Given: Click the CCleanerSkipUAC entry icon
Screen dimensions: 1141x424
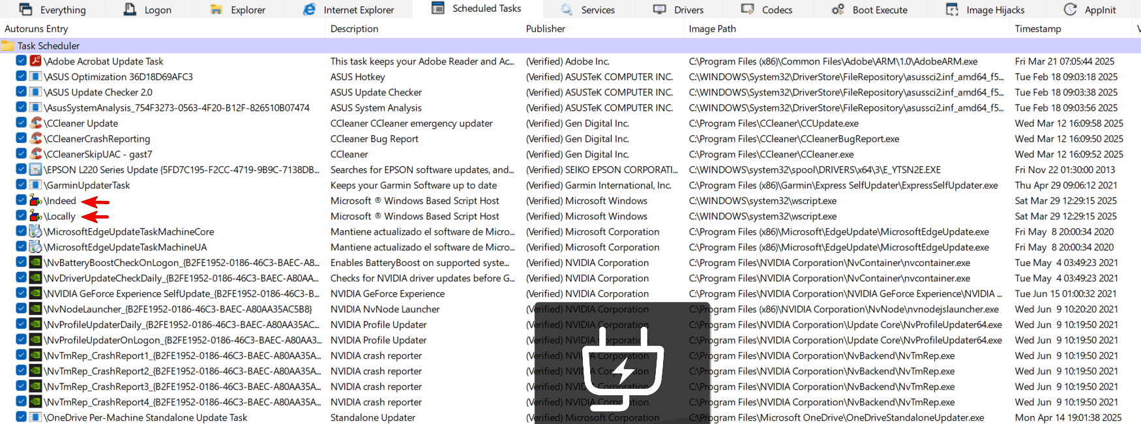Looking at the screenshot, I should 36,154.
